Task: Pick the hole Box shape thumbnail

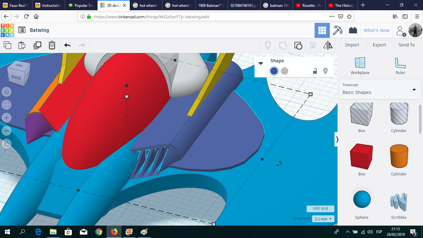Action: click(x=362, y=114)
